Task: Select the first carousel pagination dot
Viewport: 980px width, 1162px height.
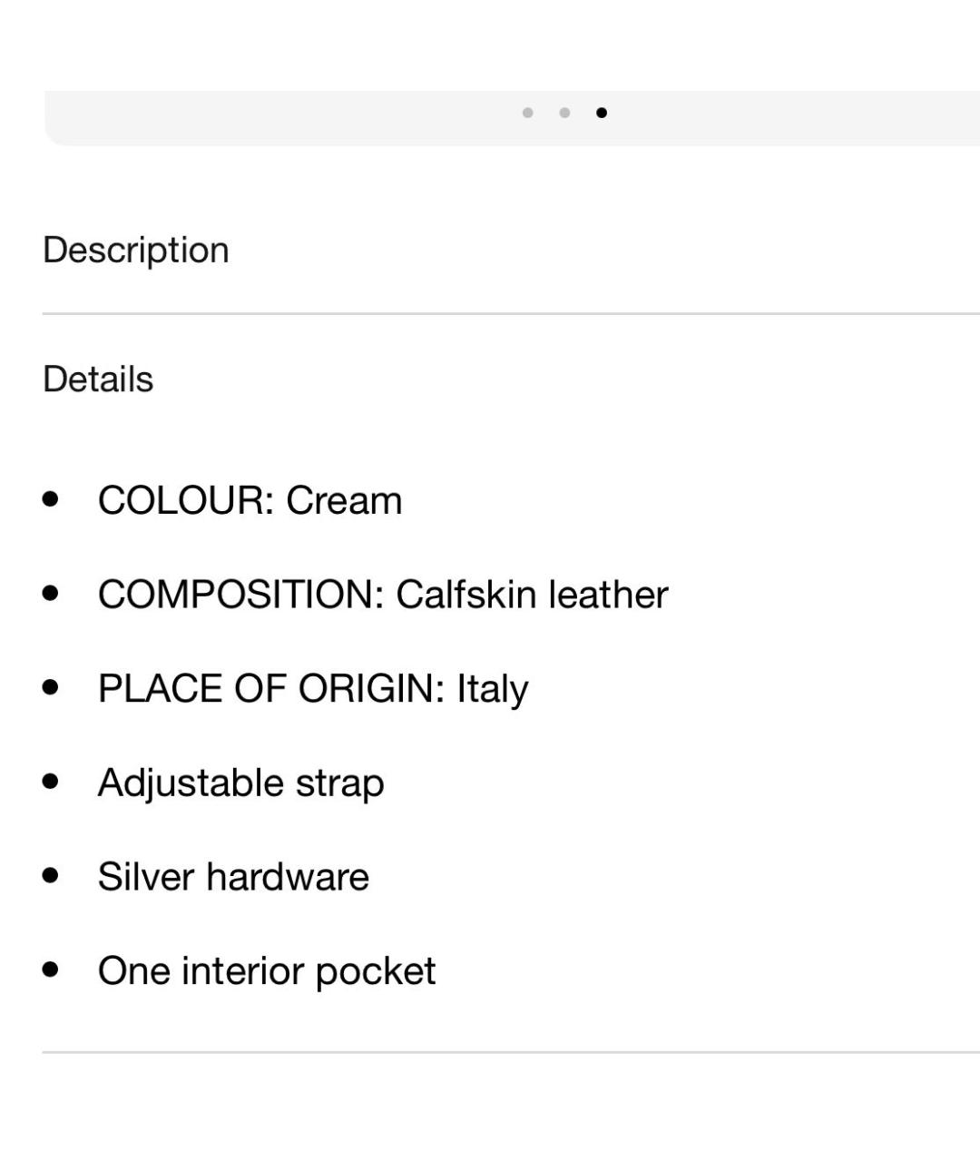Action: tap(528, 113)
